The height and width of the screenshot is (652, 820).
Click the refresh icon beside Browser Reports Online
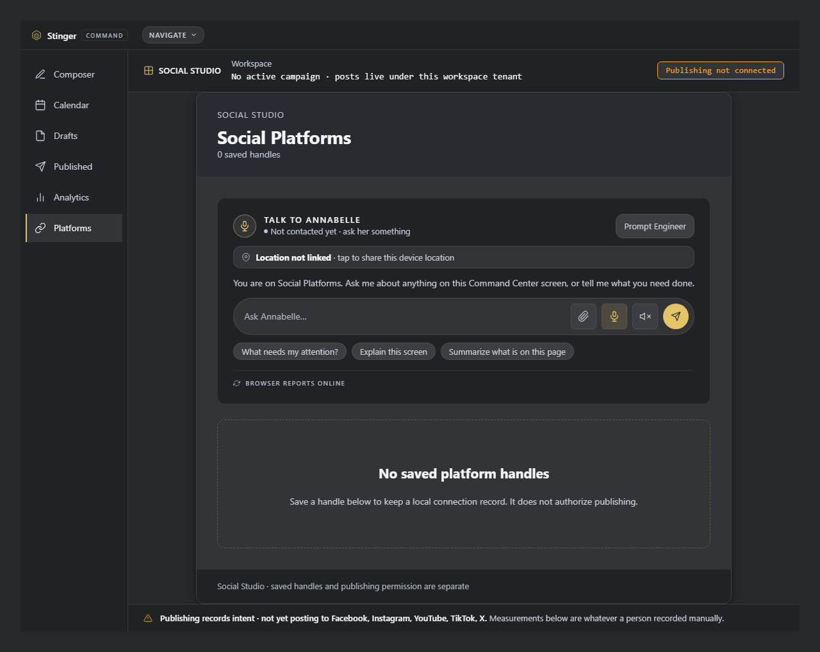pyautogui.click(x=237, y=383)
